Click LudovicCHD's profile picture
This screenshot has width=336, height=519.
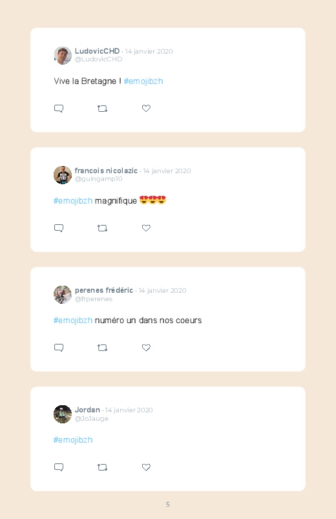63,56
